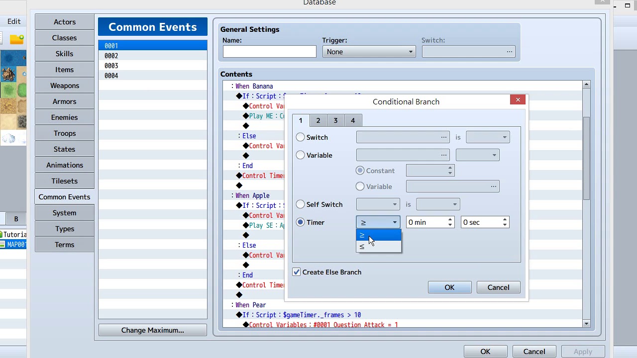The width and height of the screenshot is (637, 358).
Task: Click the Contents scrollbar down arrow
Action: coord(586,324)
